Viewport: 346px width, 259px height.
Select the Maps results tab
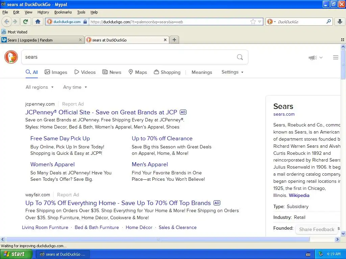138,72
